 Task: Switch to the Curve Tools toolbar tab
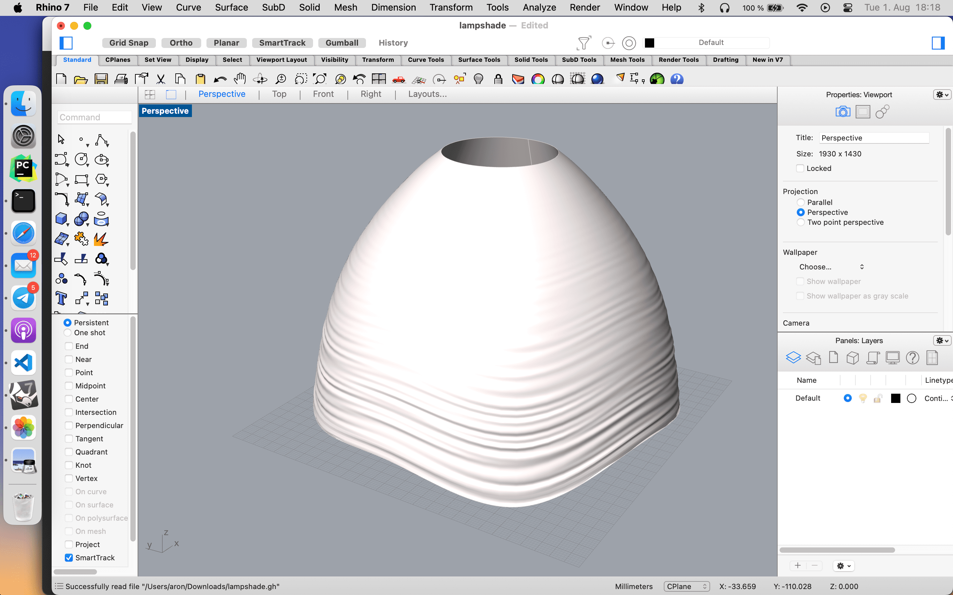click(x=426, y=60)
